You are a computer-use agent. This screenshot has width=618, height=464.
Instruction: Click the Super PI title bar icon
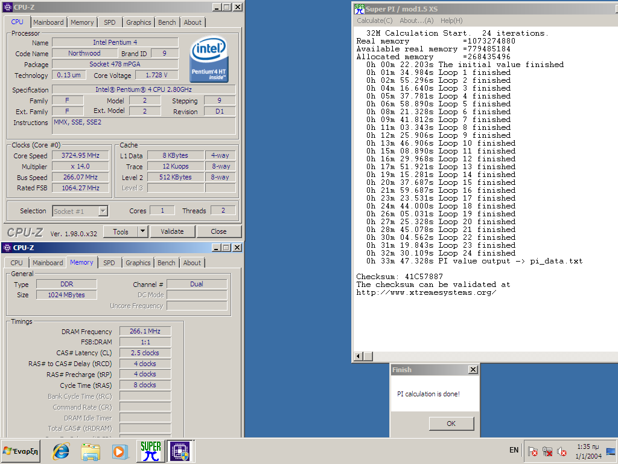point(359,8)
